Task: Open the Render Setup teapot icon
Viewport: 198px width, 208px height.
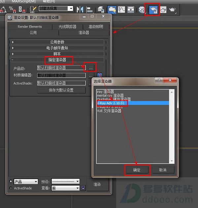Action: [153, 10]
